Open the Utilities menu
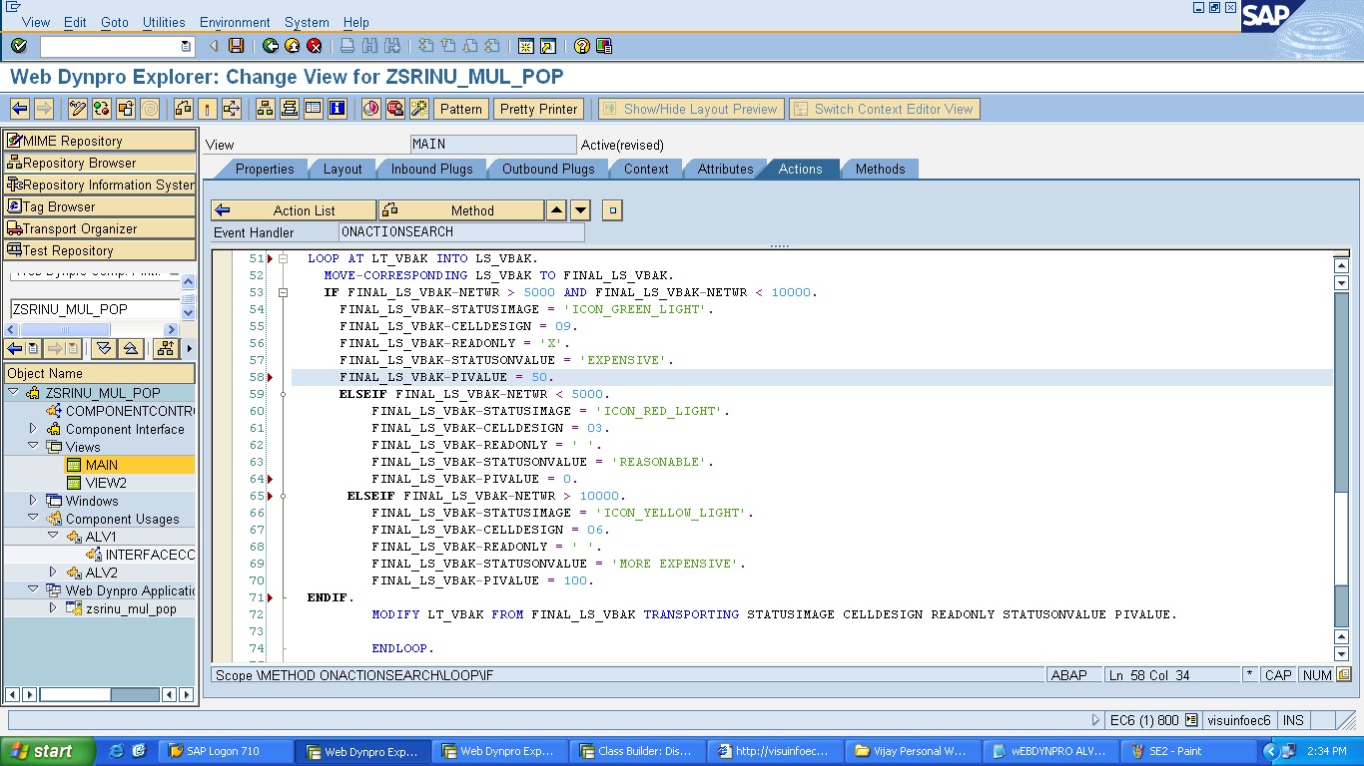Screen dimensions: 1364x766 [164, 22]
